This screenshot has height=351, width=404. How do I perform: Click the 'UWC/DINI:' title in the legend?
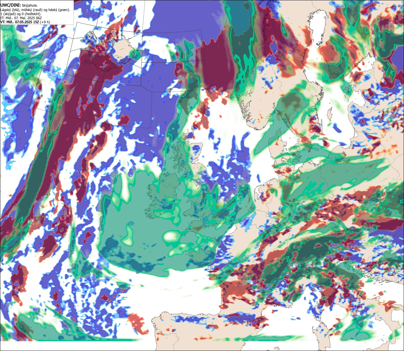(x=11, y=5)
